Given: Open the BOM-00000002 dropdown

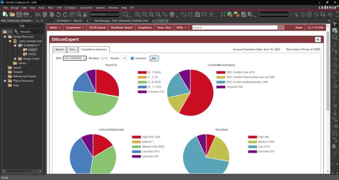Looking at the screenshot, I should [75, 58].
